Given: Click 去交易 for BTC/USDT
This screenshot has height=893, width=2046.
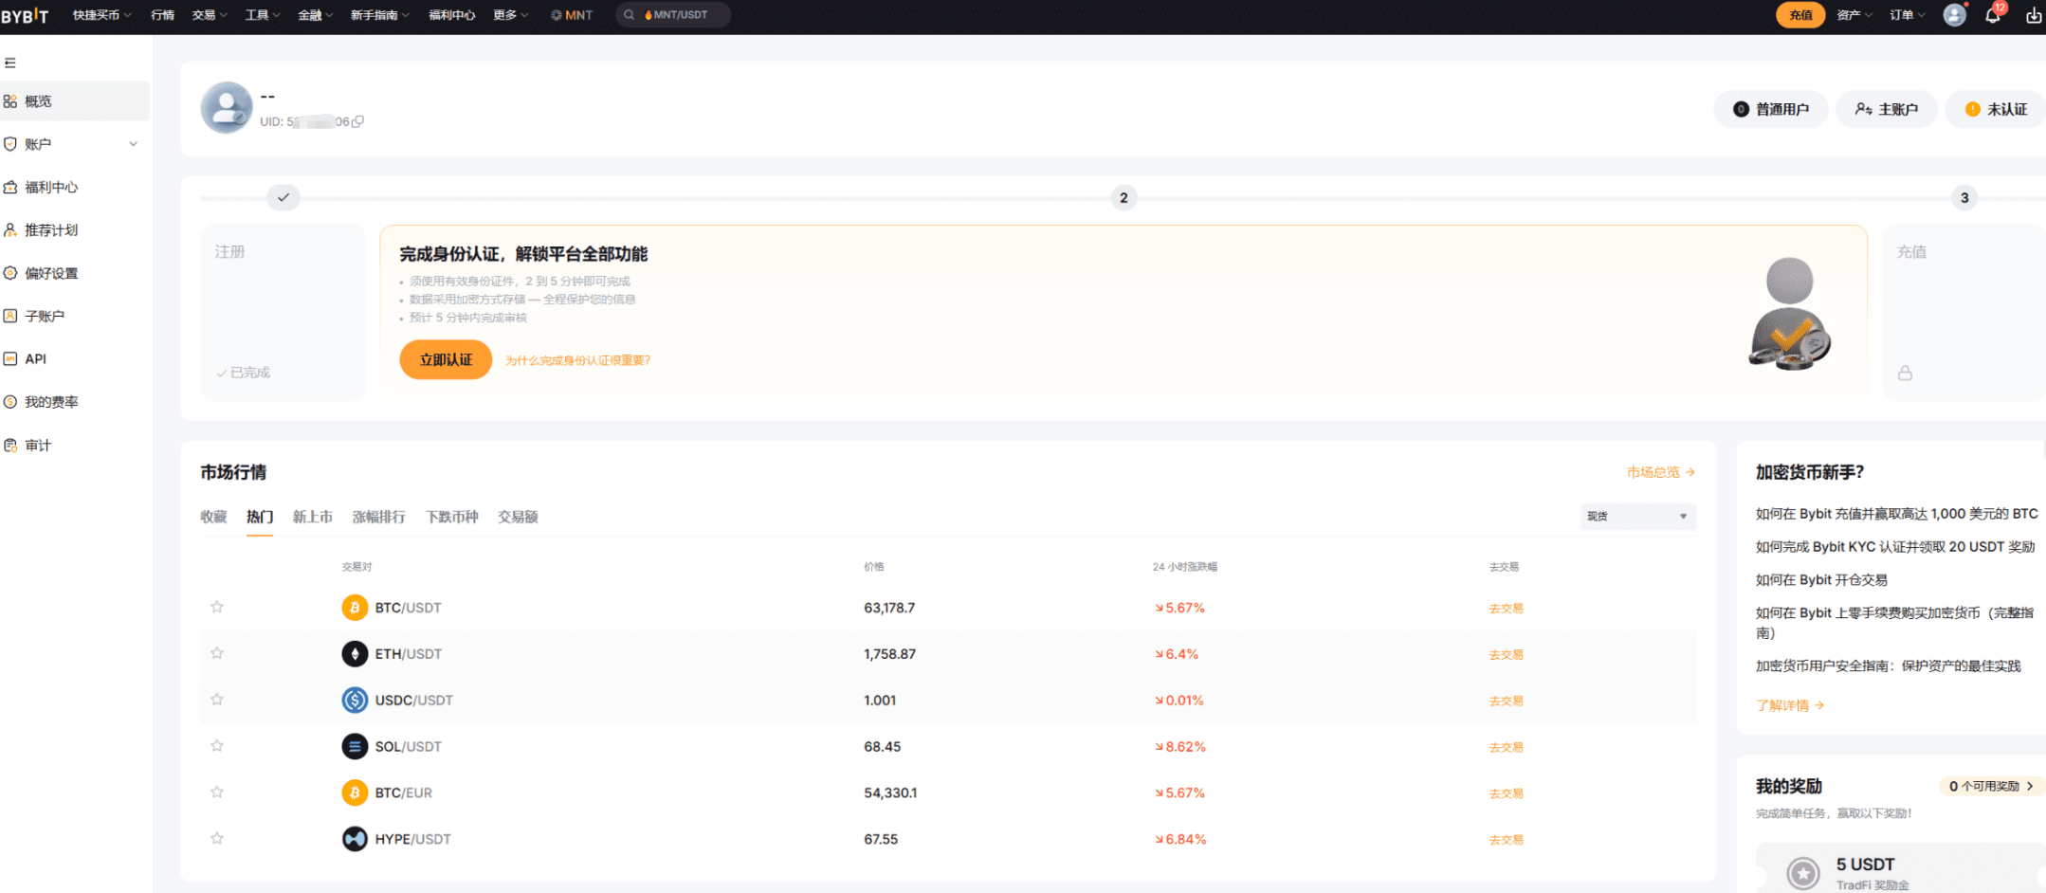Looking at the screenshot, I should click(x=1506, y=609).
